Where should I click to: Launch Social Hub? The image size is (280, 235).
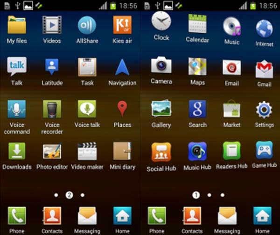(161, 152)
